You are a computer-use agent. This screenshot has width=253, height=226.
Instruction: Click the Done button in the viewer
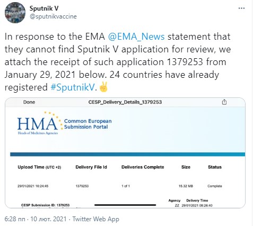tap(29, 102)
